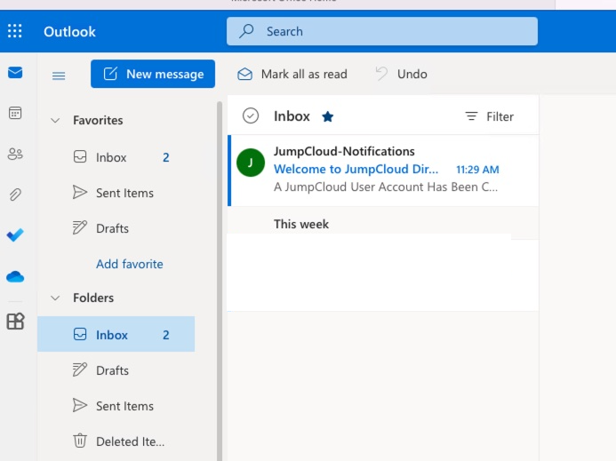Click the green J sender avatar

(251, 163)
